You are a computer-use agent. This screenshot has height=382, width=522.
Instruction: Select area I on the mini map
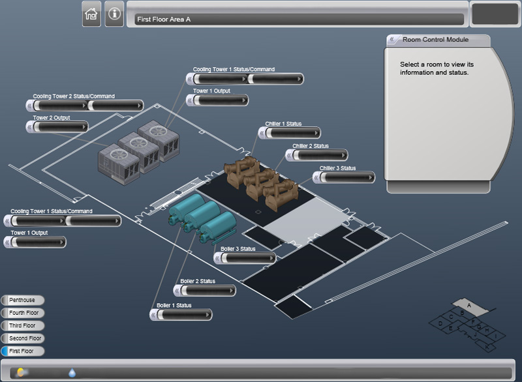point(496,336)
